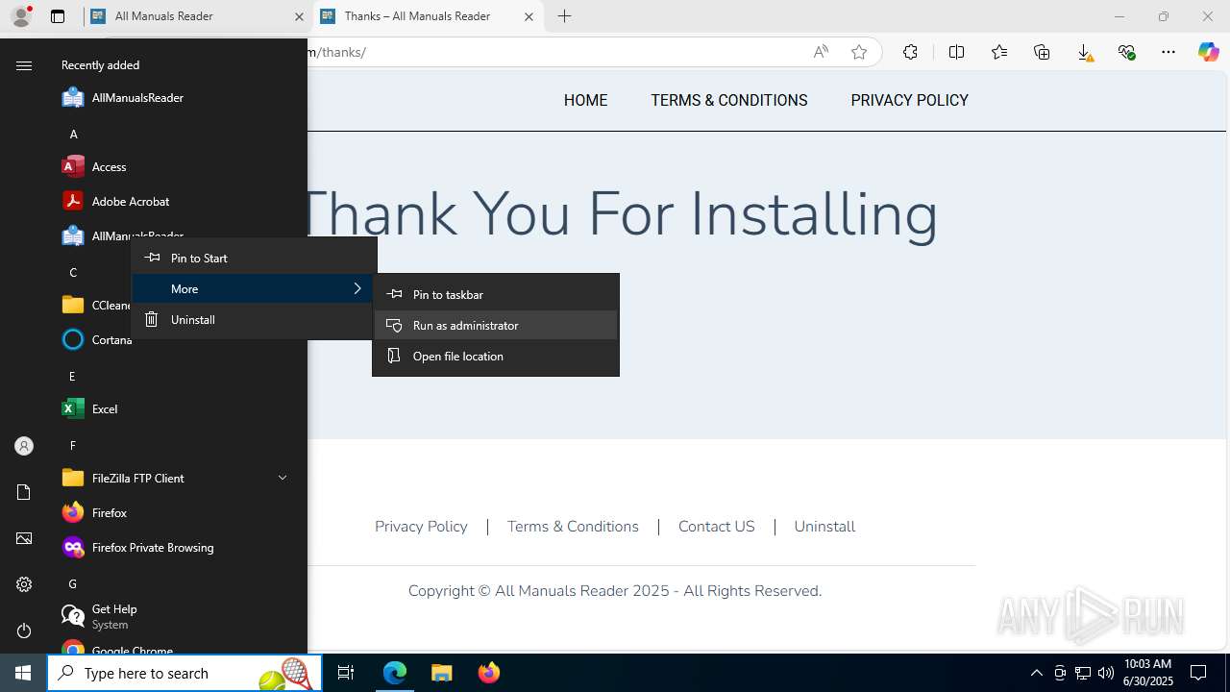Select Pin to Start in context menu
Image resolution: width=1230 pixels, height=692 pixels.
[254, 258]
